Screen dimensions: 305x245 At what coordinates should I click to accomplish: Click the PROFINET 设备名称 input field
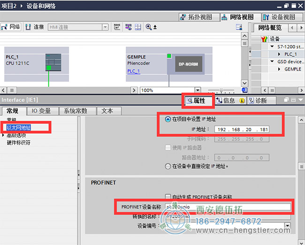(x=228, y=207)
